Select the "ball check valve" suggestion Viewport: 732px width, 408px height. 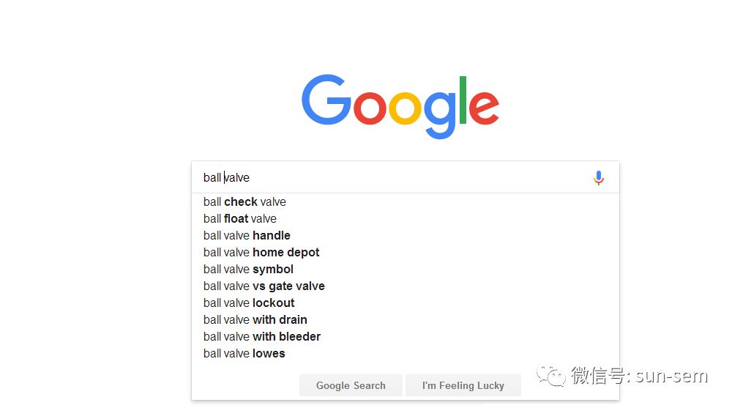[x=244, y=201]
